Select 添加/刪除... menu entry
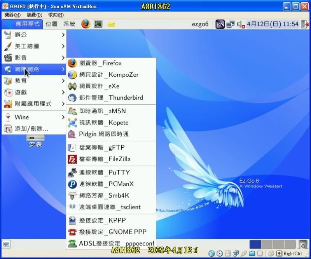The image size is (311, 259). (34, 129)
